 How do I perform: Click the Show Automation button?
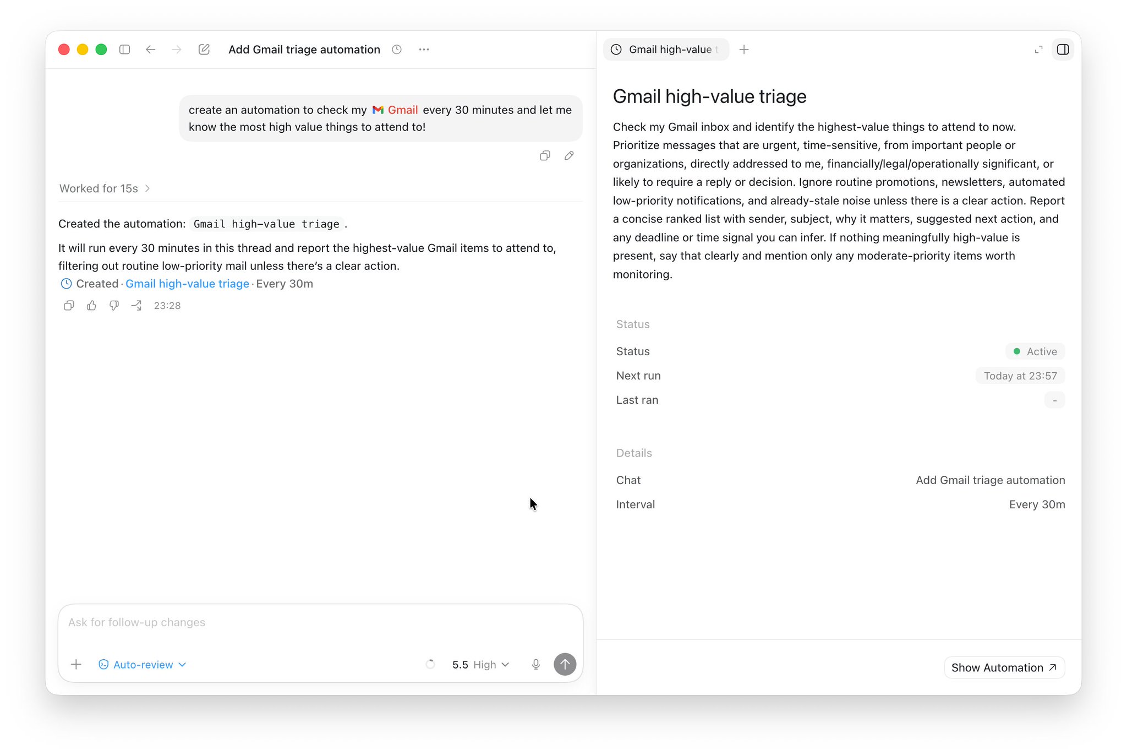point(1004,667)
